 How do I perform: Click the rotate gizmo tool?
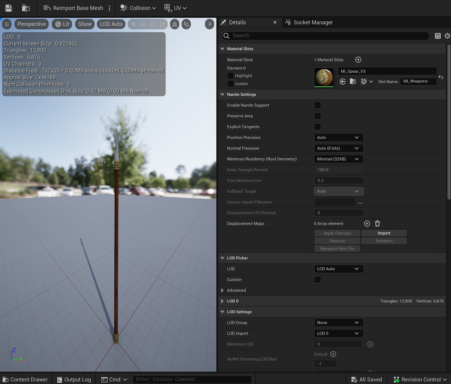pos(153,24)
